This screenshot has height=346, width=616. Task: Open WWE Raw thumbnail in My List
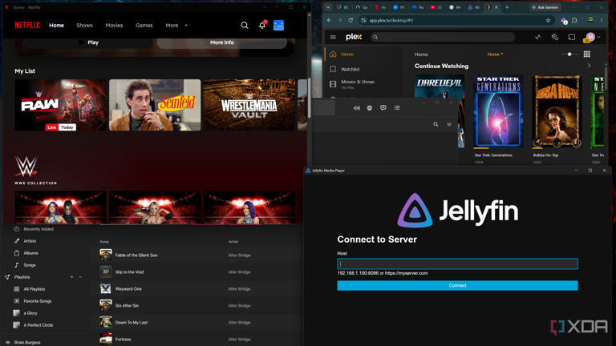pyautogui.click(x=60, y=105)
